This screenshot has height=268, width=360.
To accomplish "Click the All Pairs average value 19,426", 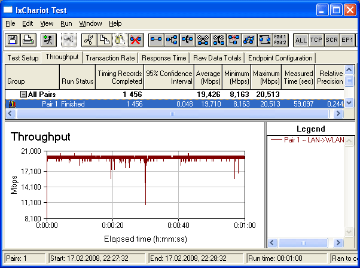I will (x=209, y=94).
